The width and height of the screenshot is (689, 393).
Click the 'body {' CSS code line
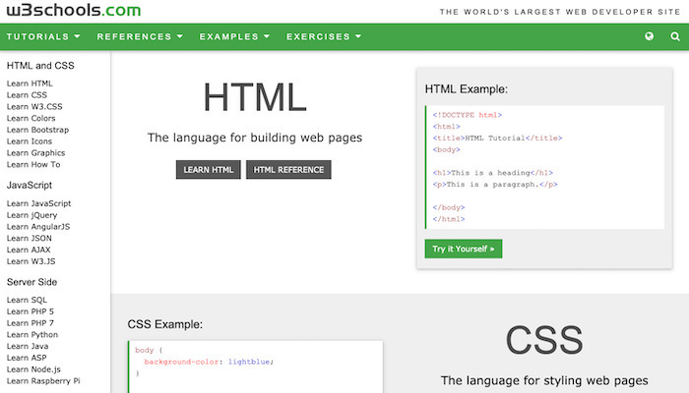point(149,351)
